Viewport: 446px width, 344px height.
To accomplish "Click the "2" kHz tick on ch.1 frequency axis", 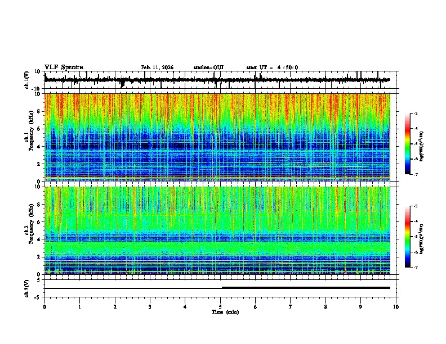I will click(39, 164).
